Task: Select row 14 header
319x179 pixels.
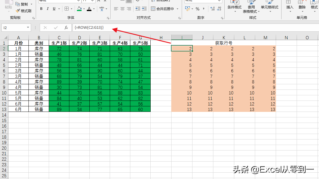Action: click(4, 115)
